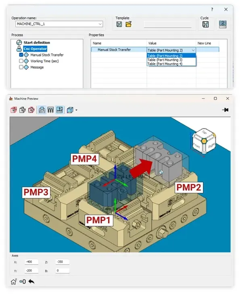Image resolution: width=242 pixels, height=295 pixels.
Task: Open template with the folder icon
Action: coord(129,24)
